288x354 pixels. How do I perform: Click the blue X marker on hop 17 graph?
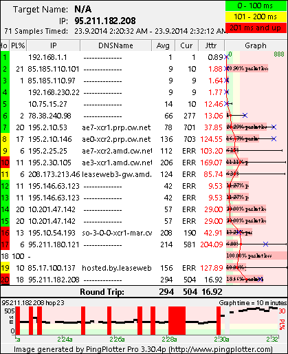265,244
